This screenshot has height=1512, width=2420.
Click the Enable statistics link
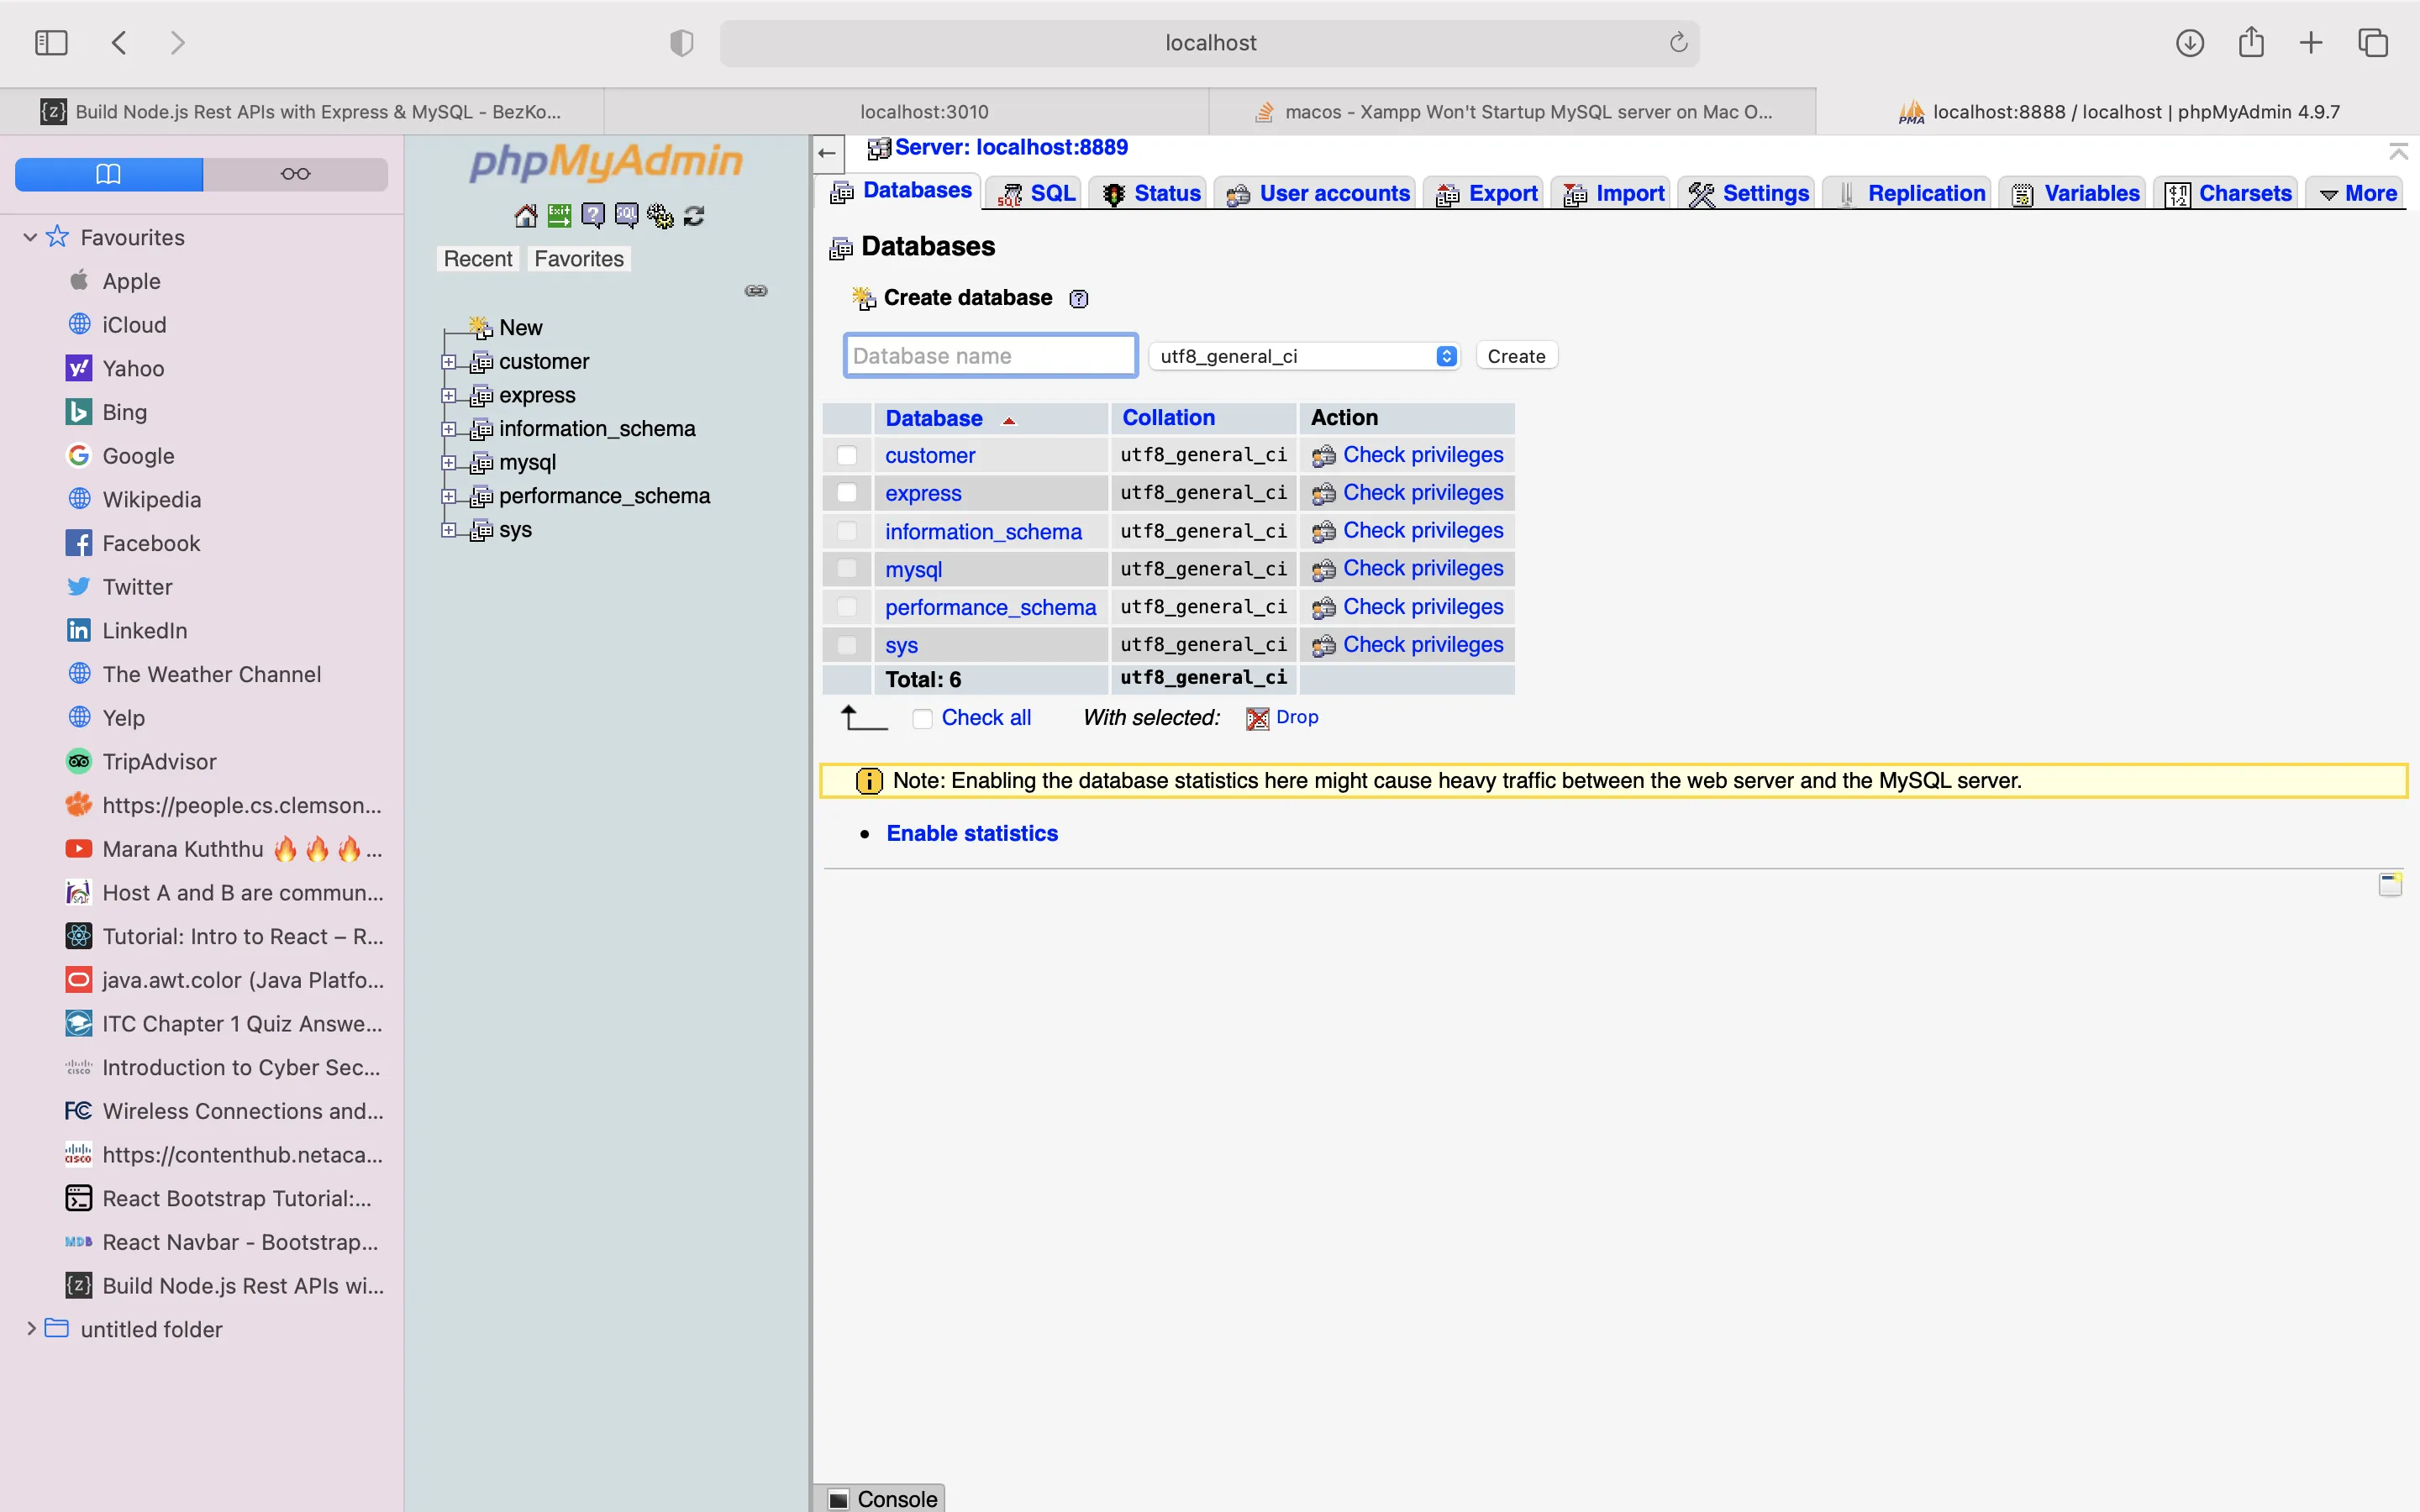click(971, 834)
